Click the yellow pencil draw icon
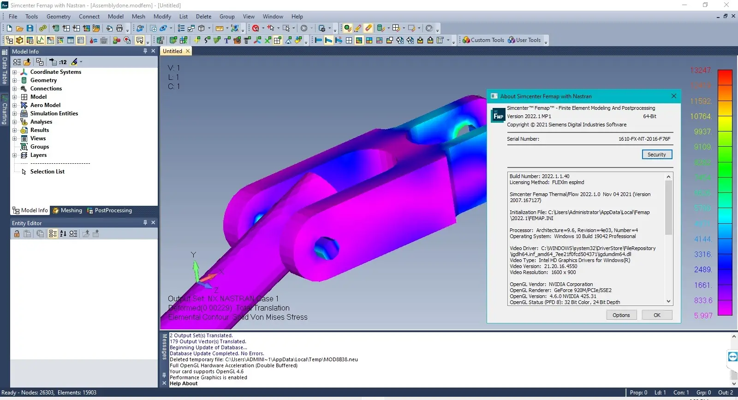The height and width of the screenshot is (400, 738). (358, 28)
